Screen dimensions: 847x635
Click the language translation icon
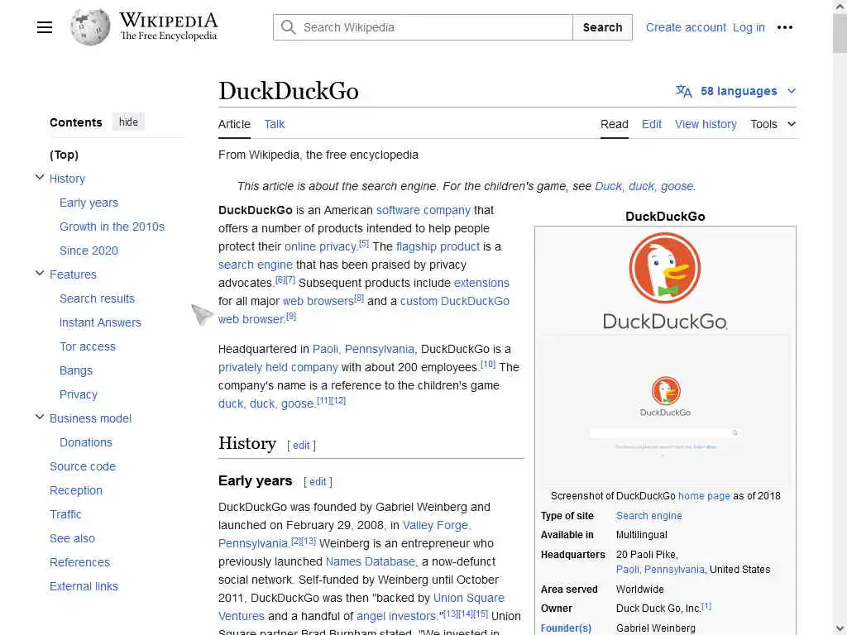click(683, 91)
